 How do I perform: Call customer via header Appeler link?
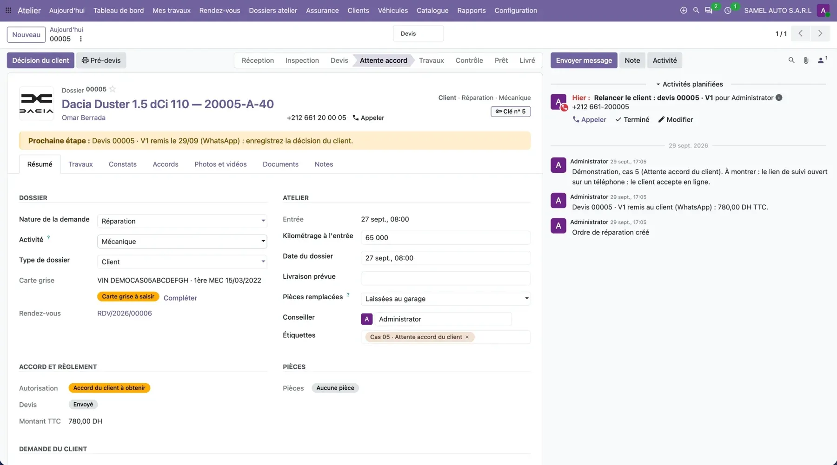[x=369, y=118]
